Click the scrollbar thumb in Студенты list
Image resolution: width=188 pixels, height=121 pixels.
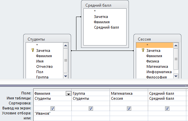click(65, 60)
